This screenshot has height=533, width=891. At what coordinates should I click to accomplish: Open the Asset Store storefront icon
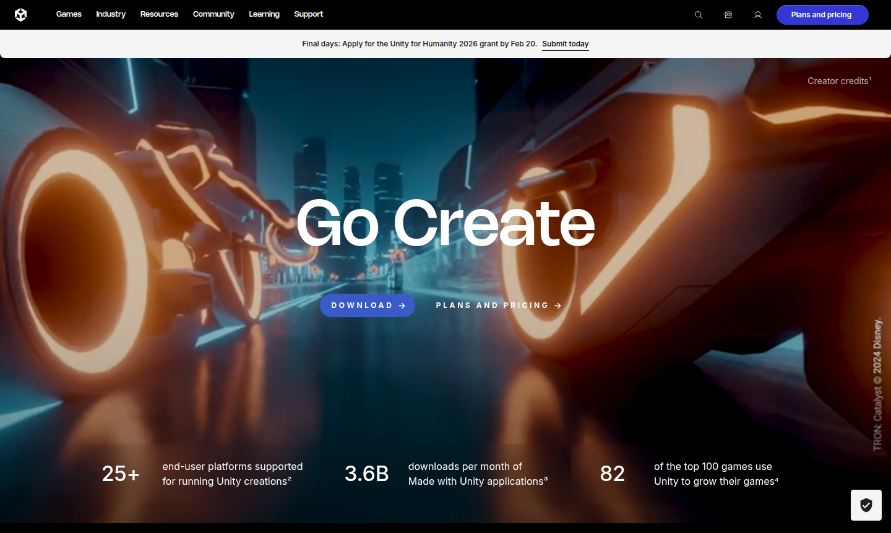pyautogui.click(x=728, y=15)
